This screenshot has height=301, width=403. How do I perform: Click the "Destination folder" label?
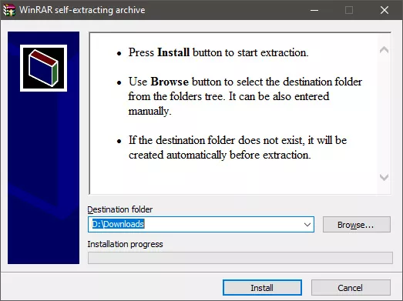[x=119, y=209]
